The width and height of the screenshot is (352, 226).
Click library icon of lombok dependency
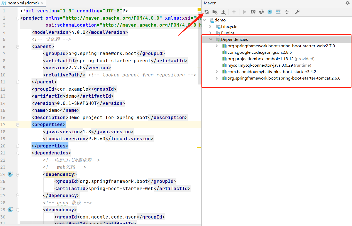click(224, 59)
